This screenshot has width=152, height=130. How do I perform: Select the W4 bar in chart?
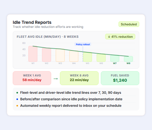[x=74, y=56]
